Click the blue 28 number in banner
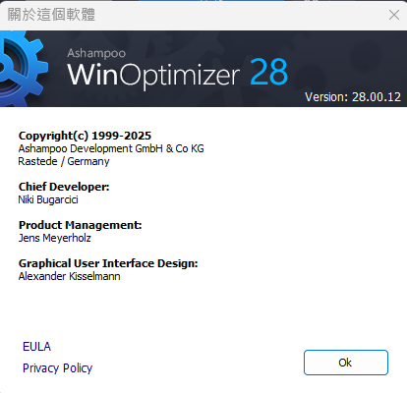407x393 pixels. point(268,72)
